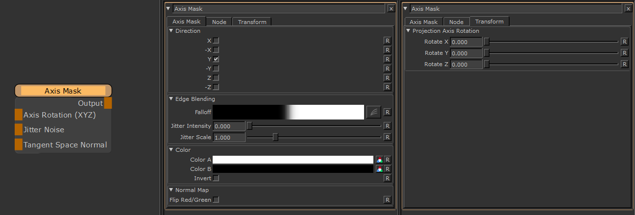635x215 pixels.
Task: Open color picker for Color B
Action: tap(379, 169)
